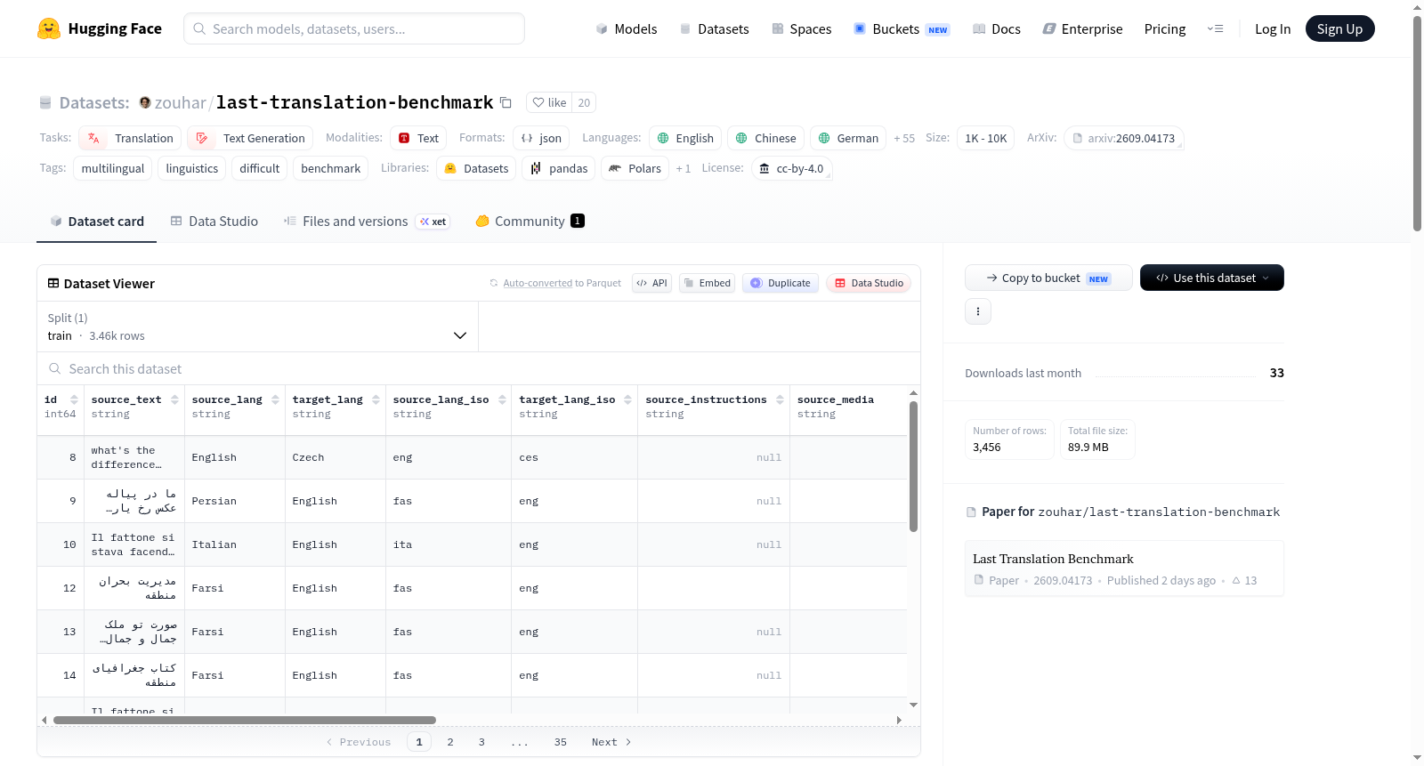The image size is (1424, 766).
Task: Show one more library
Action: tap(684, 168)
